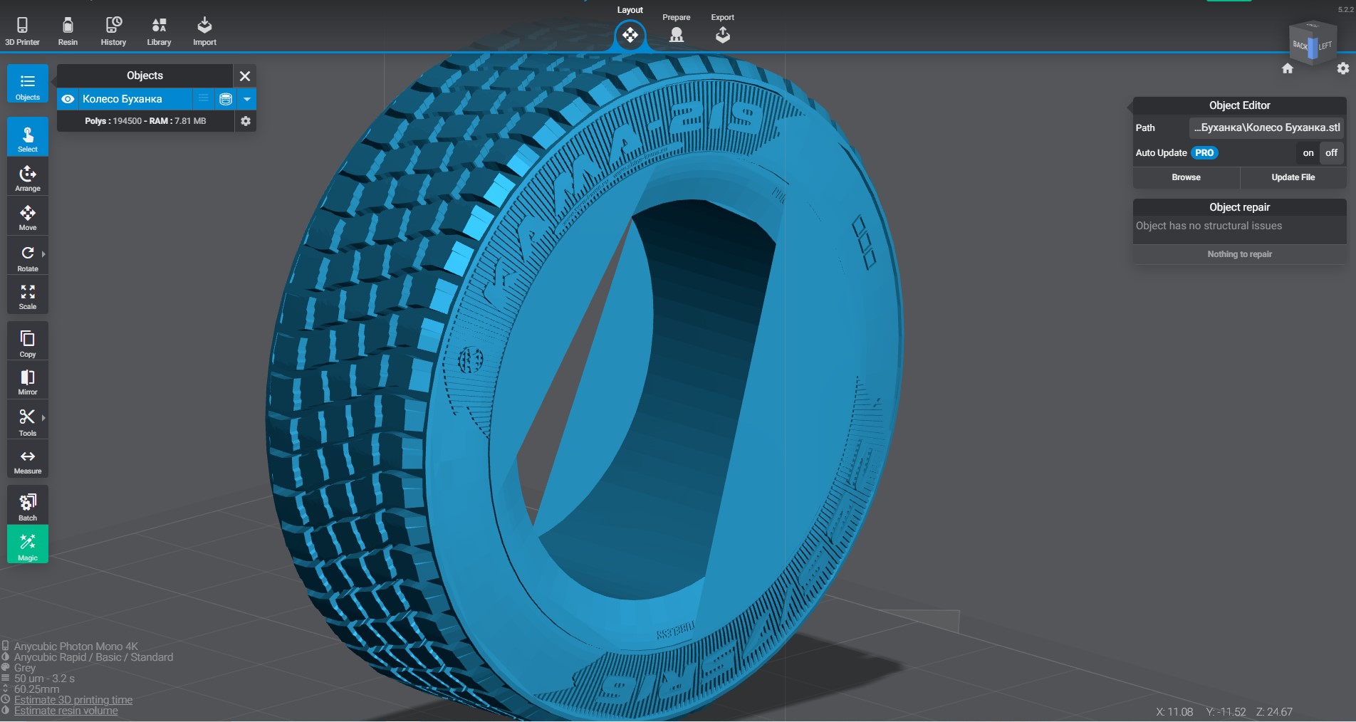Screen dimensions: 1356x722
Task: Launch the Magic auto-prepare tool
Action: 27,545
